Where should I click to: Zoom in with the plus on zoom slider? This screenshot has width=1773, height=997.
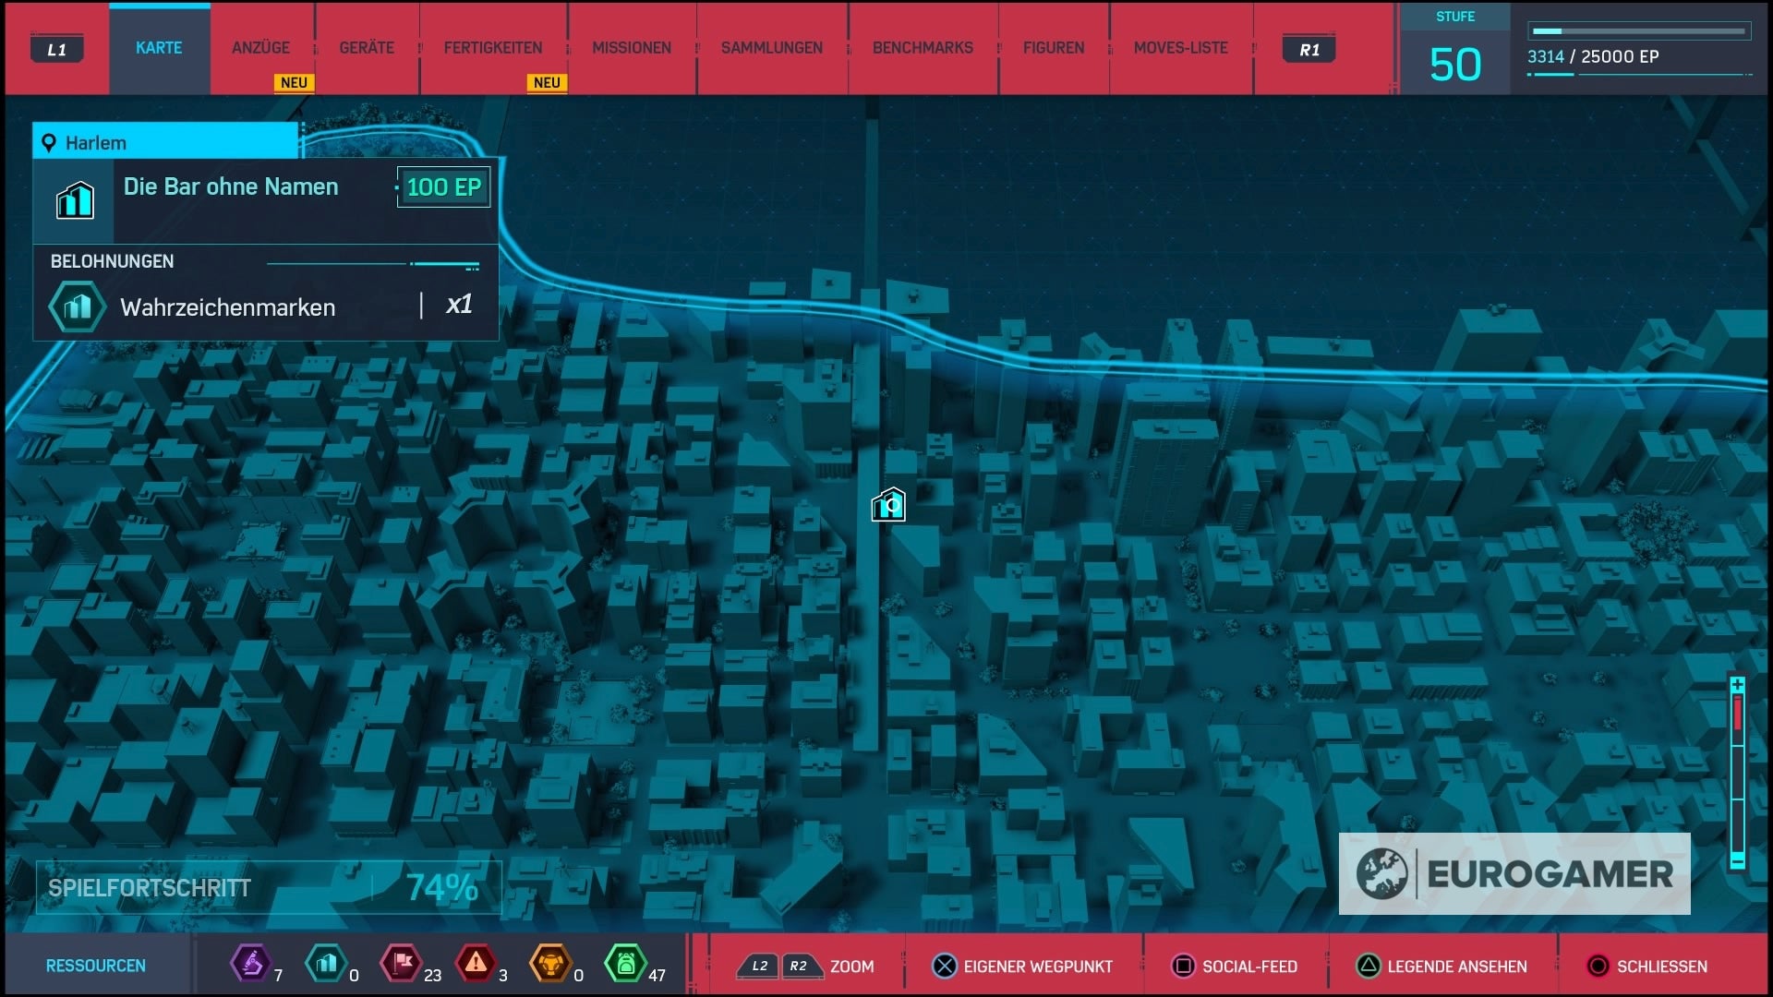(1737, 685)
